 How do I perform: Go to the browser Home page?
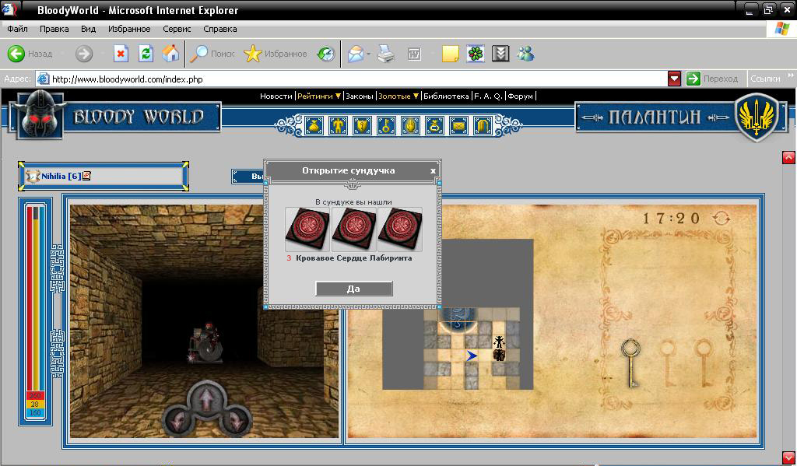[x=170, y=54]
